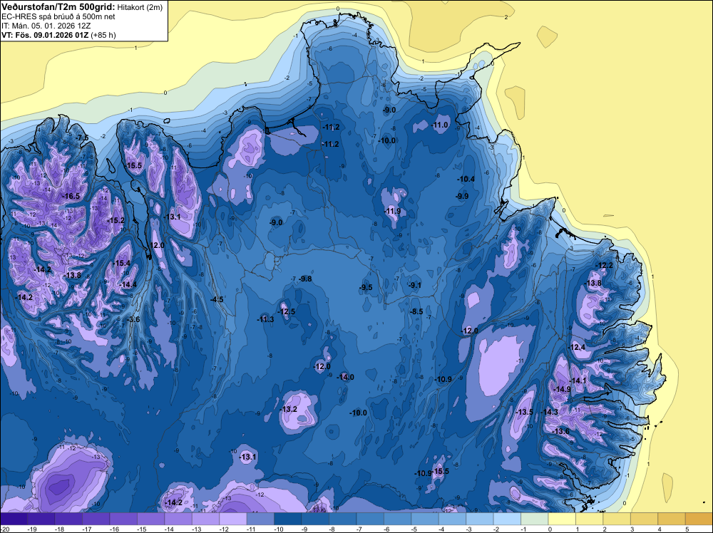
Task: Click the -9.9 temperature reading
Action: (462, 196)
